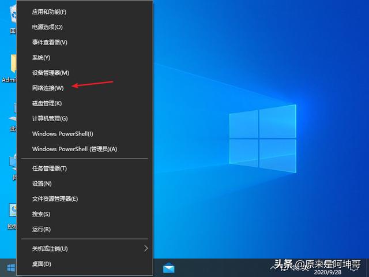This screenshot has width=369, height=277.
Task: Select the Control Panel desktop icon
Action: [x=12, y=217]
